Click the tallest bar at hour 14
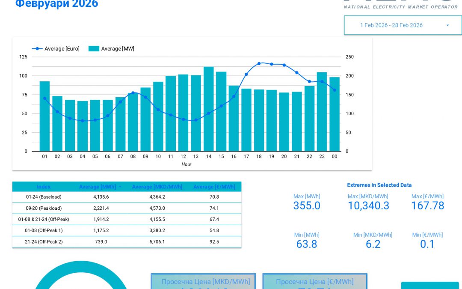Viewport: 462px width, 289px height. point(208,107)
